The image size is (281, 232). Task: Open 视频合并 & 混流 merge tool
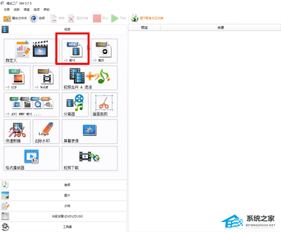tap(90, 78)
